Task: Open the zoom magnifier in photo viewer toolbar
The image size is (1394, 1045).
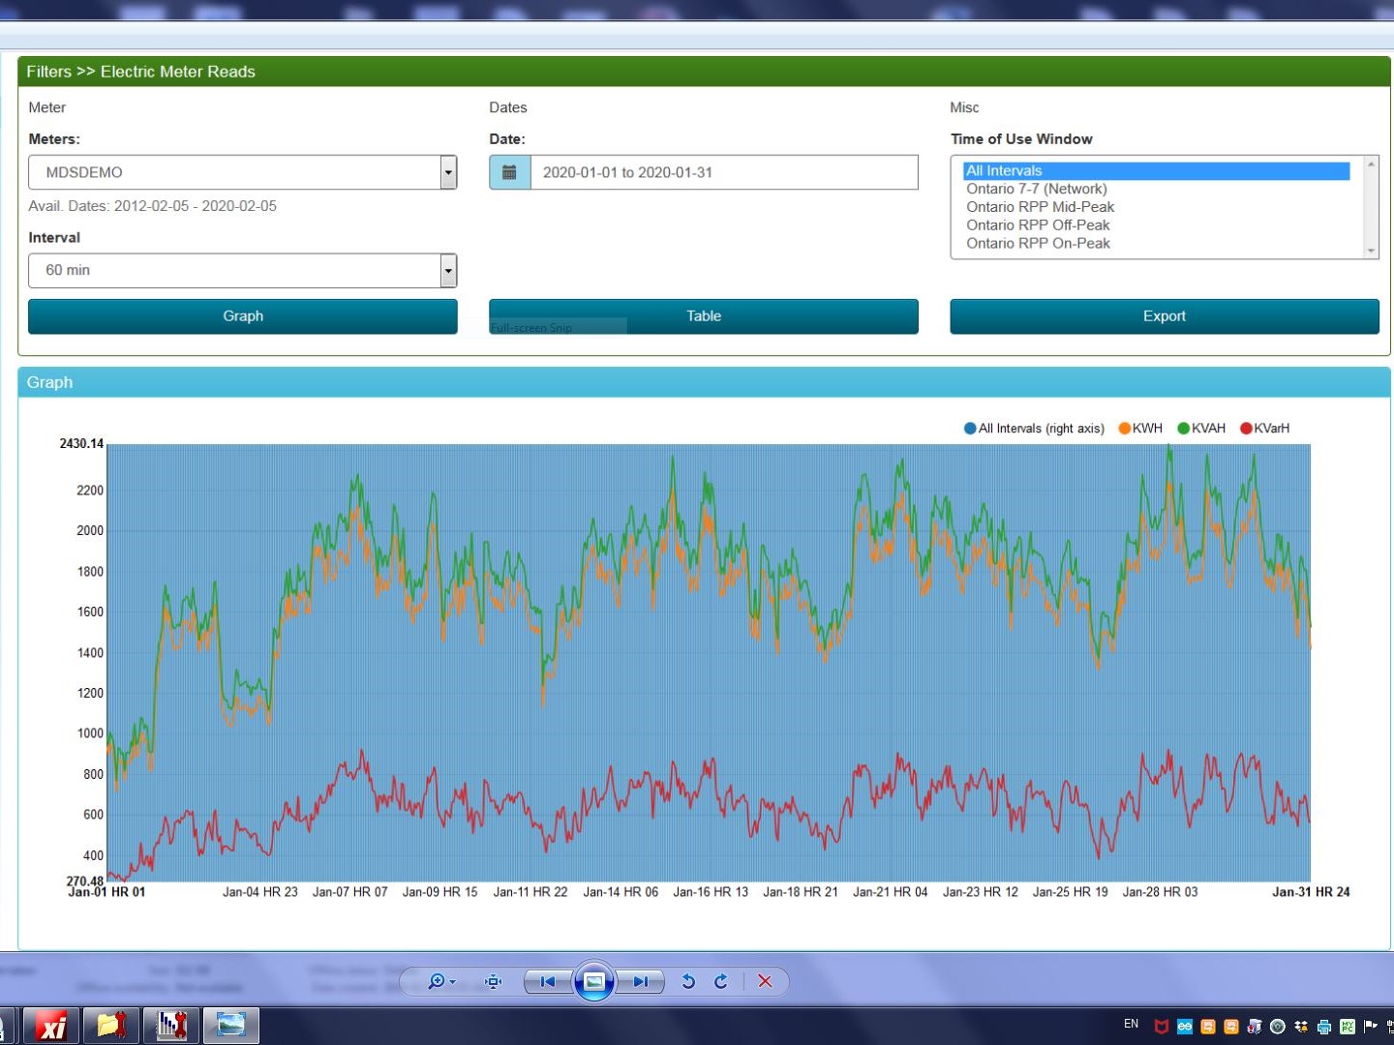Action: point(437,981)
